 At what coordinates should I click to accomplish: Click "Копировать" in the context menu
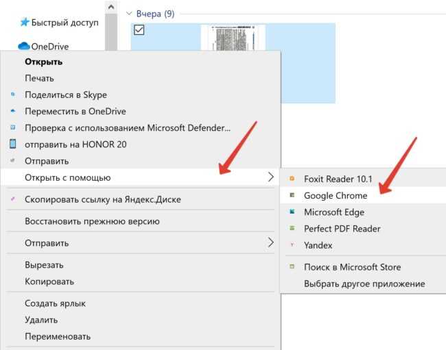tap(49, 282)
